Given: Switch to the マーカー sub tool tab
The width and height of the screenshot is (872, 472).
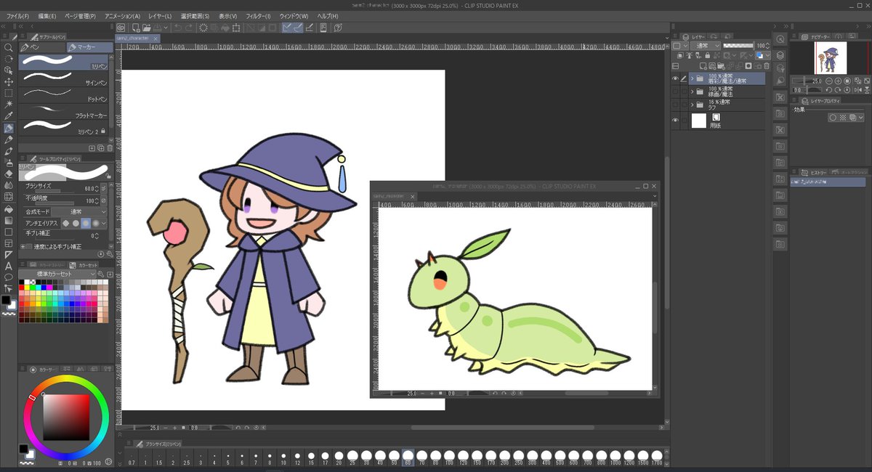Looking at the screenshot, I should click(x=89, y=47).
